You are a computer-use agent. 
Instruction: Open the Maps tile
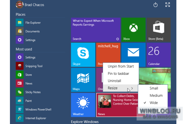click(x=83, y=80)
